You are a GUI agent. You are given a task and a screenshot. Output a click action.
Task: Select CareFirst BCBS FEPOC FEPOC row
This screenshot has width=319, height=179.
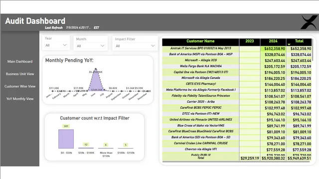(237, 108)
